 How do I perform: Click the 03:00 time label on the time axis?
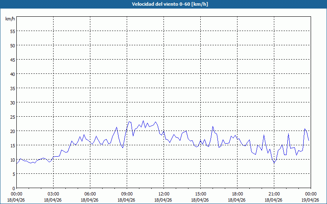[x=53, y=194]
